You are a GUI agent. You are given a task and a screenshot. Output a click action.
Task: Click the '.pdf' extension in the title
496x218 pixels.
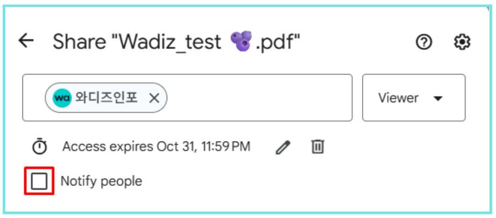click(277, 42)
